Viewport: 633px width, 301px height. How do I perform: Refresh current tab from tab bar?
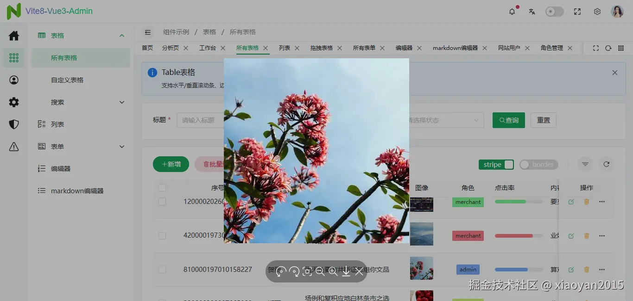tap(608, 48)
